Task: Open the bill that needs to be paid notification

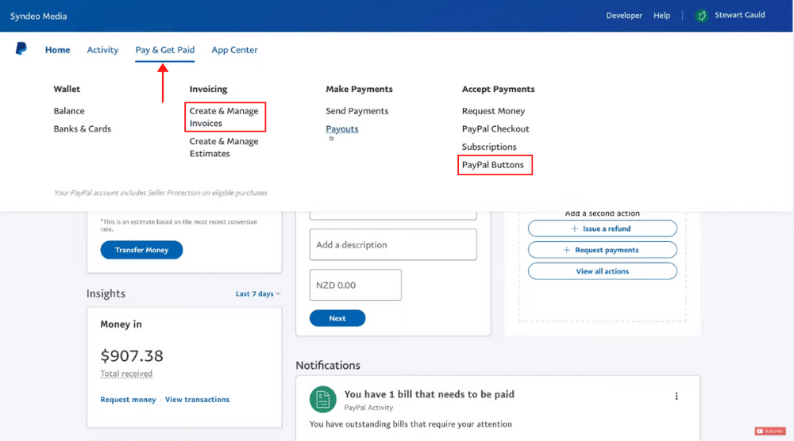Action: tap(429, 394)
